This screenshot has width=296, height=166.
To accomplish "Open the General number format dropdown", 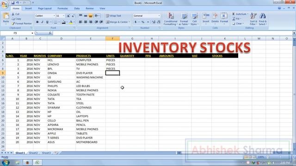I will [159, 16].
